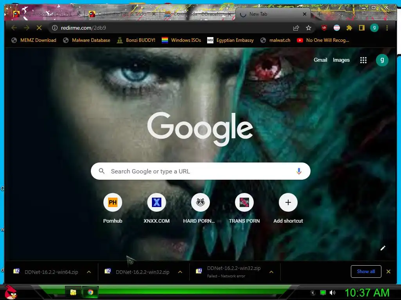
Task: Click the 10:37 AM clock
Action: [x=367, y=293]
